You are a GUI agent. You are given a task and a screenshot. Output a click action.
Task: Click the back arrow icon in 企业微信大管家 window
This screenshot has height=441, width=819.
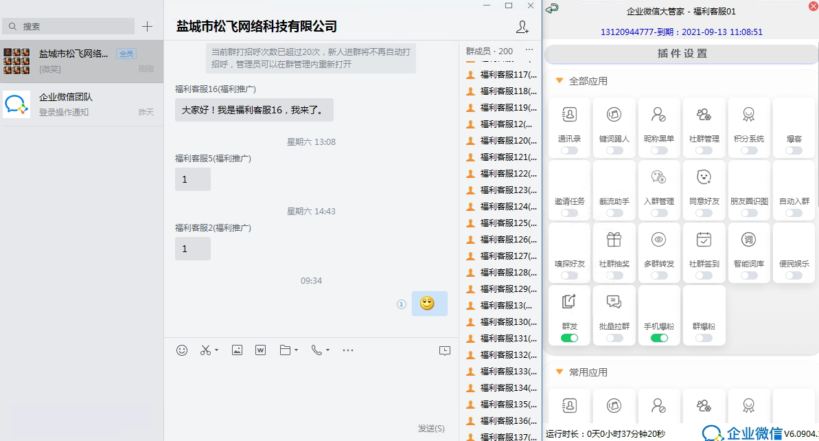coord(552,8)
